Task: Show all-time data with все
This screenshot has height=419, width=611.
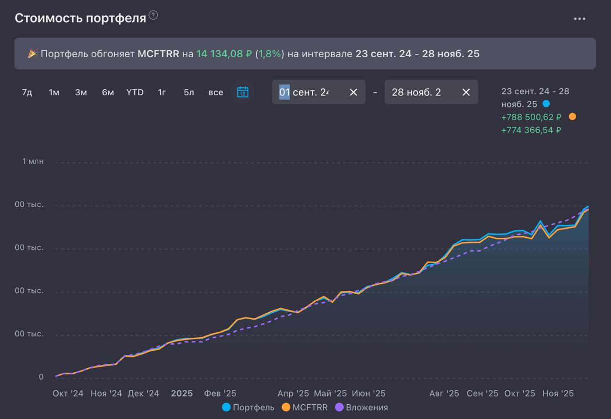Action: (216, 92)
